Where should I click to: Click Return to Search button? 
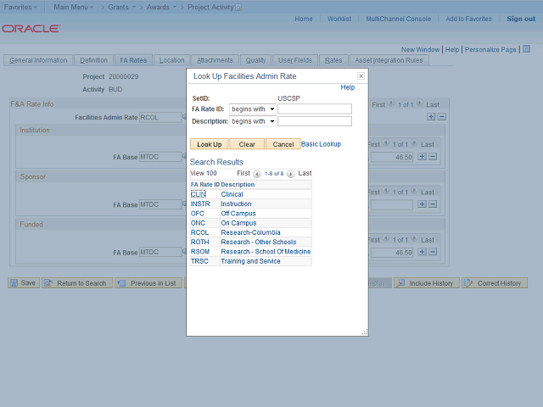pyautogui.click(x=77, y=282)
